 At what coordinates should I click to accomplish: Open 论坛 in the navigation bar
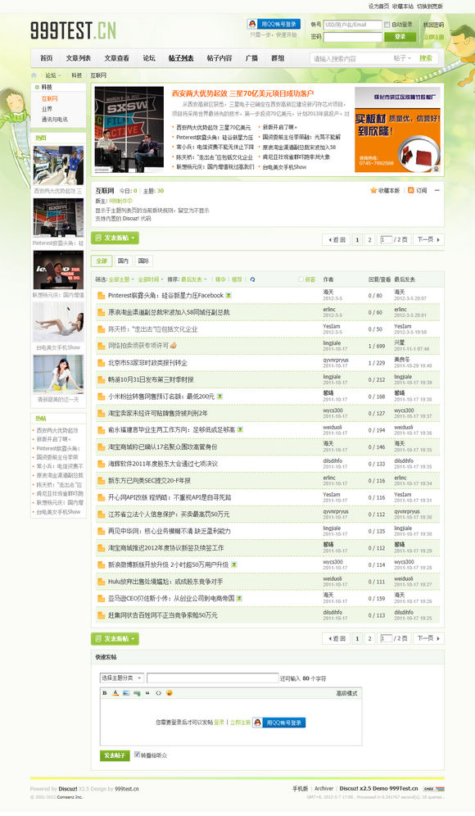[x=149, y=58]
